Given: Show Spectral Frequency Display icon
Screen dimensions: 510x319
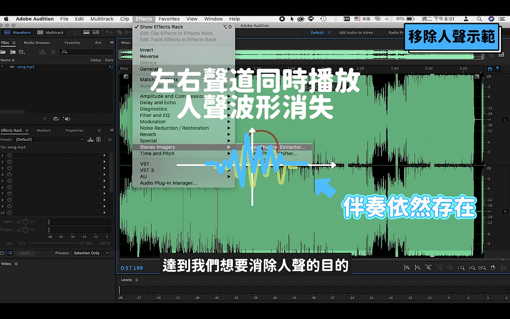Looking at the screenshot, I should coord(86,32).
